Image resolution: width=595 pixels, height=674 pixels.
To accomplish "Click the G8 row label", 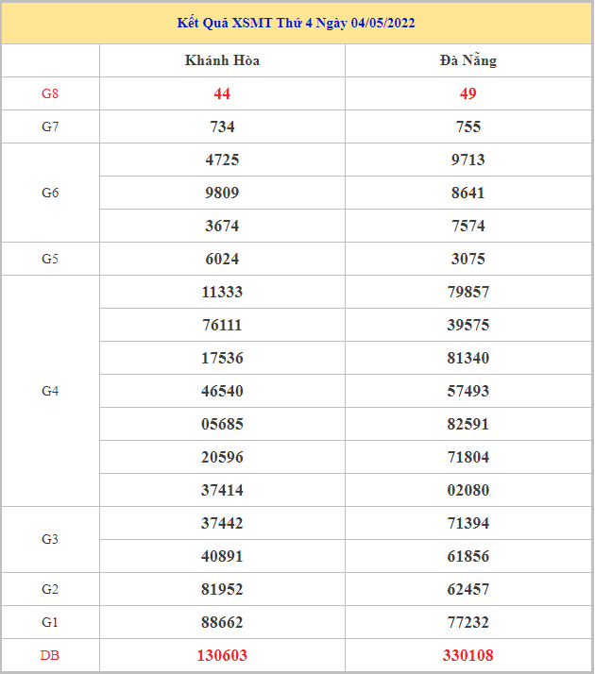I will 50,93.
